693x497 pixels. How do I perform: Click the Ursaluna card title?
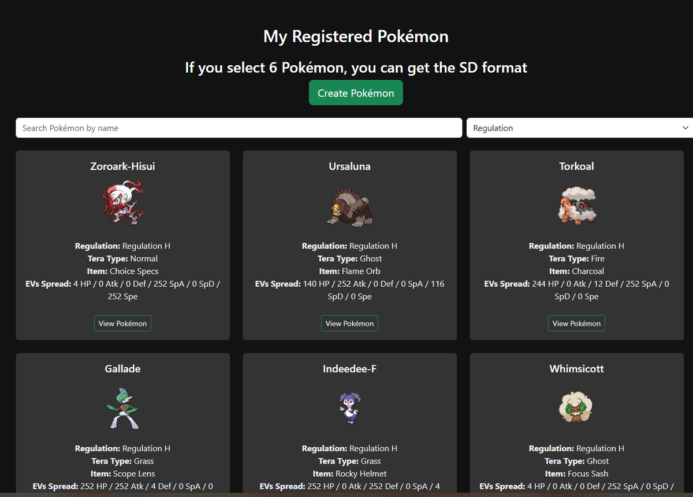pos(349,166)
